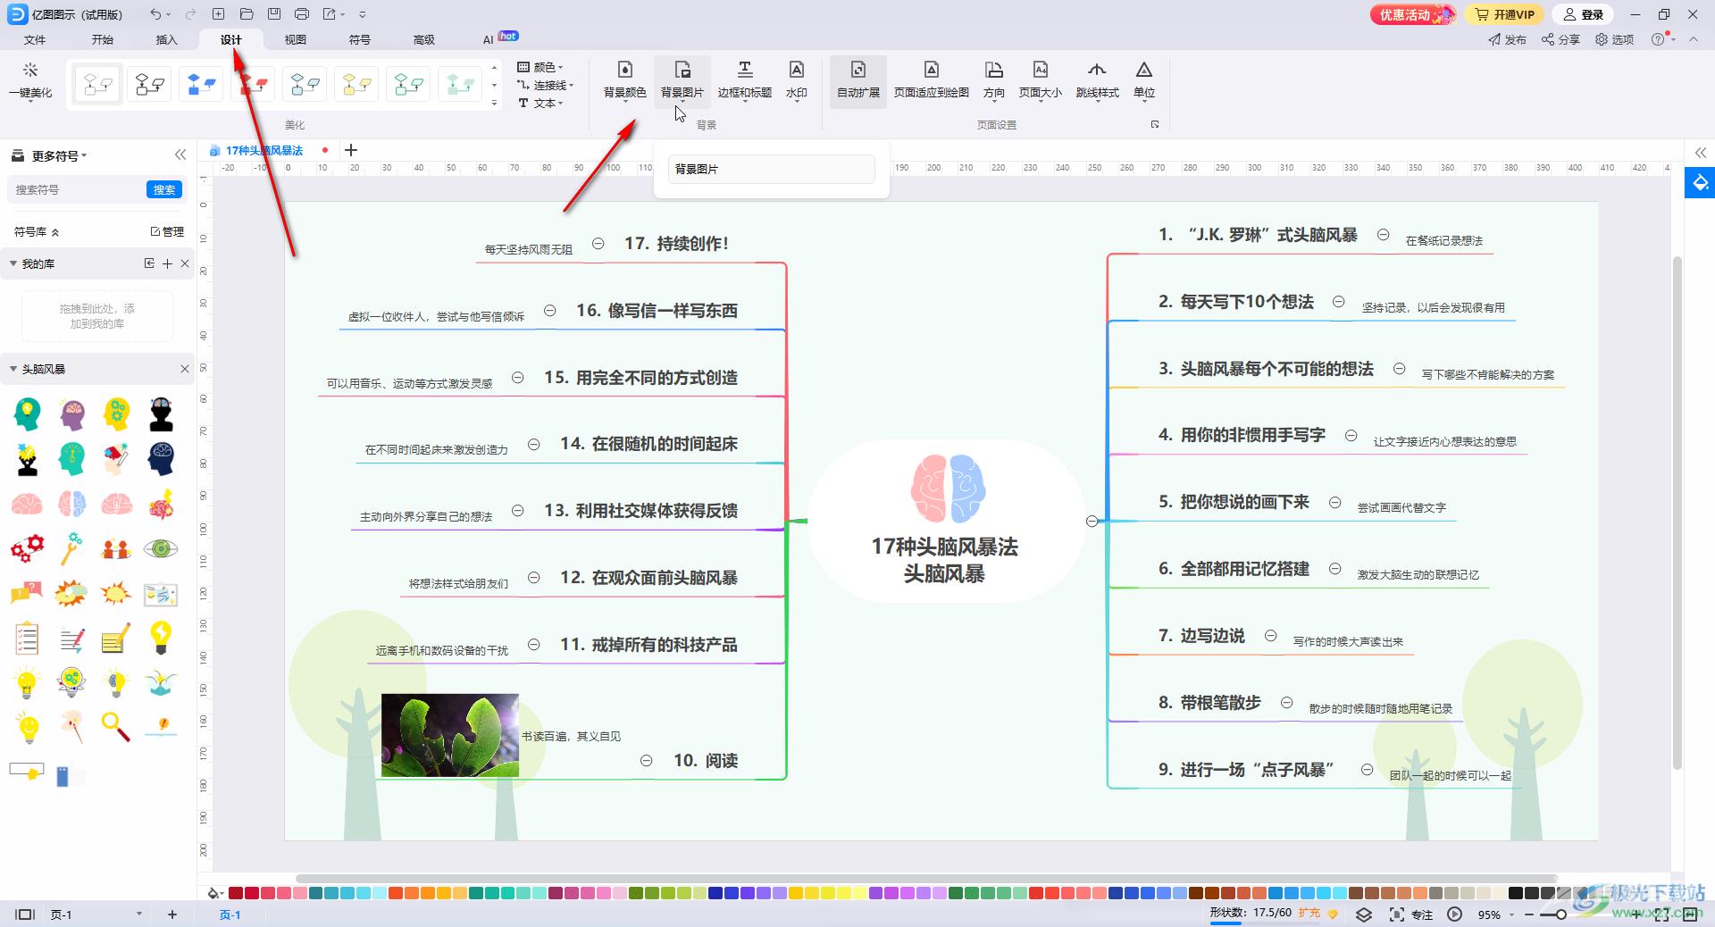
Task: Click 管理 manage symbol library
Action: (167, 231)
